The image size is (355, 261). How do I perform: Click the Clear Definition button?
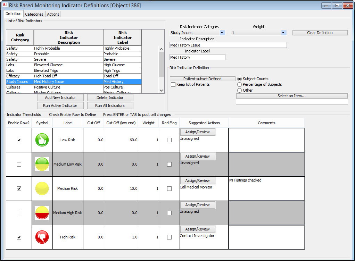320,33
